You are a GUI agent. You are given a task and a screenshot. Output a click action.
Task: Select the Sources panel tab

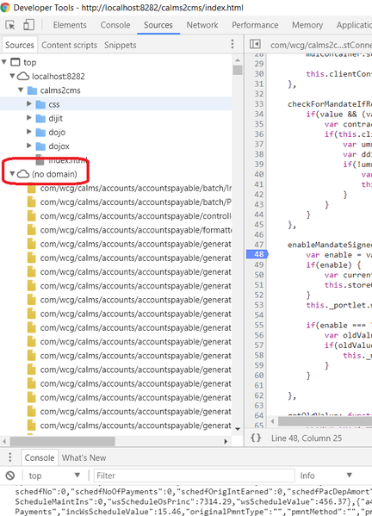point(158,25)
